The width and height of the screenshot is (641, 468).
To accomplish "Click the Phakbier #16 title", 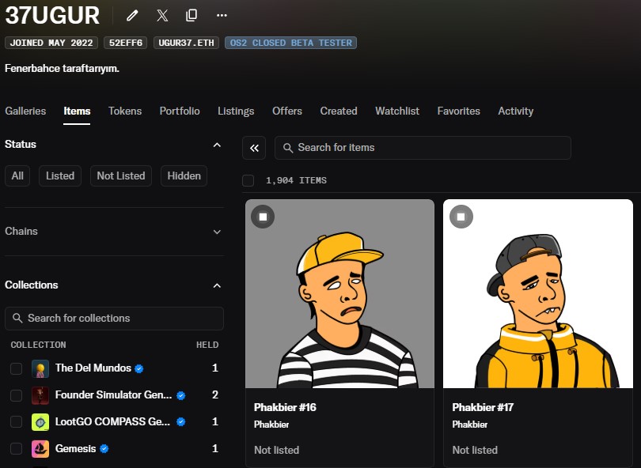I will (x=285, y=408).
